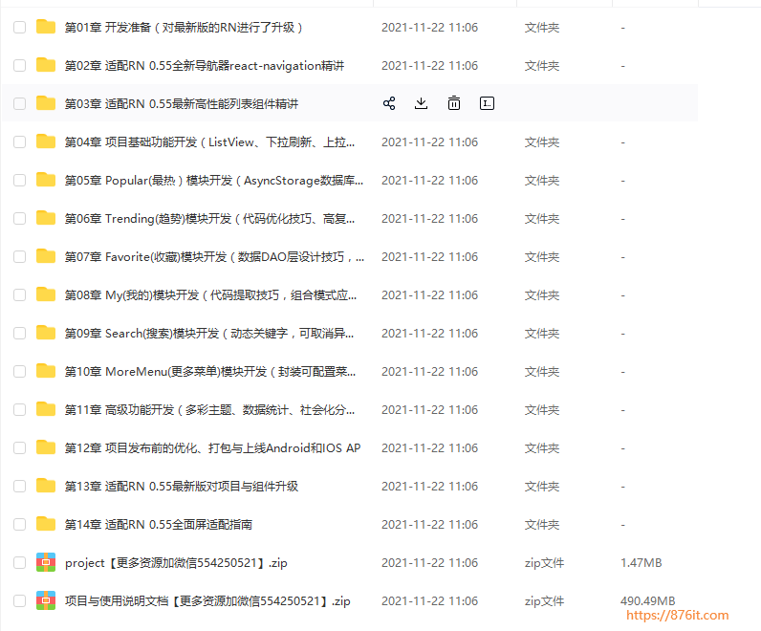Click the folder icon of 第10章 MoreMenu模块开发
Screen dimensions: 761x631
tap(46, 371)
